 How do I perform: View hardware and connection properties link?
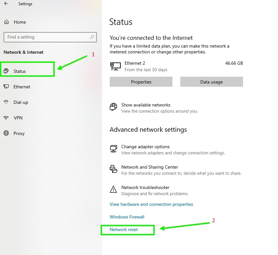151,204
